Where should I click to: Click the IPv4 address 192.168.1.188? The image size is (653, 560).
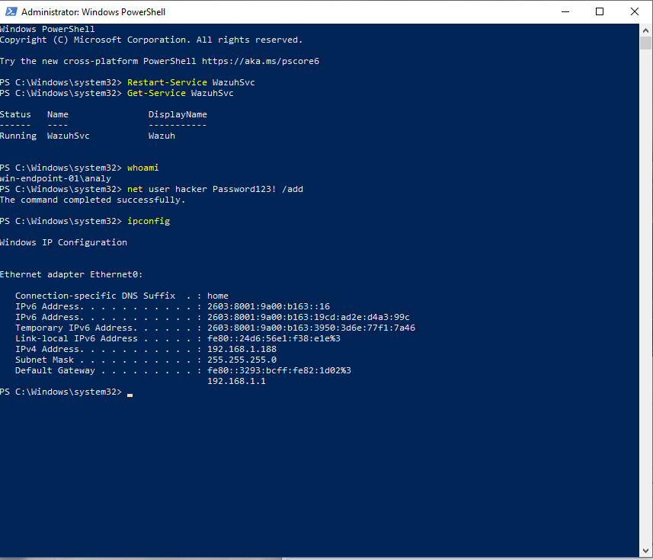pos(242,349)
